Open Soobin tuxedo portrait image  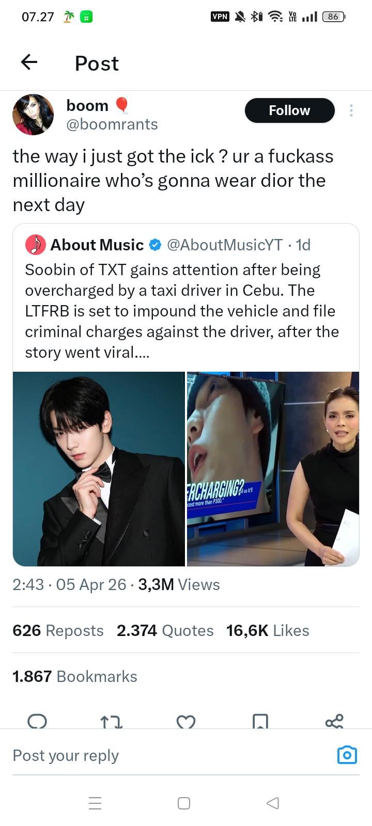coord(99,469)
